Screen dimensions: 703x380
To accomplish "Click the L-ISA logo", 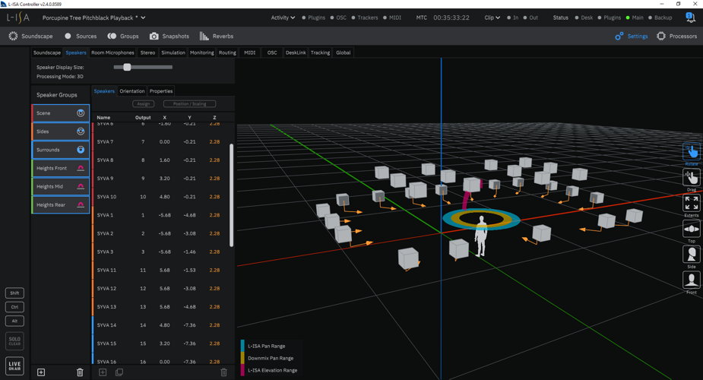I will click(18, 18).
